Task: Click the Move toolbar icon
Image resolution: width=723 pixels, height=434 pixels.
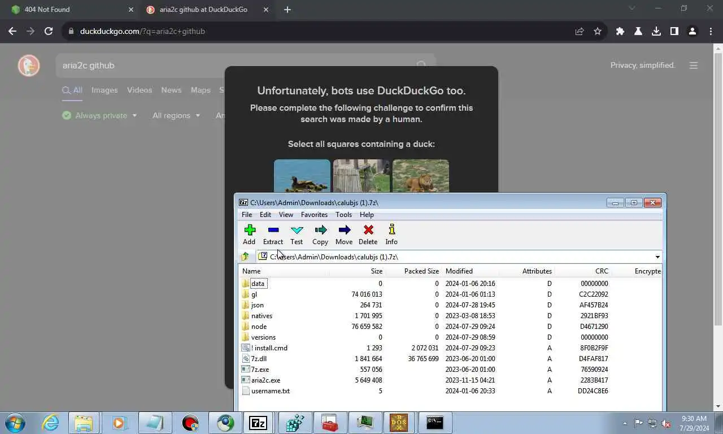Action: pos(344,235)
